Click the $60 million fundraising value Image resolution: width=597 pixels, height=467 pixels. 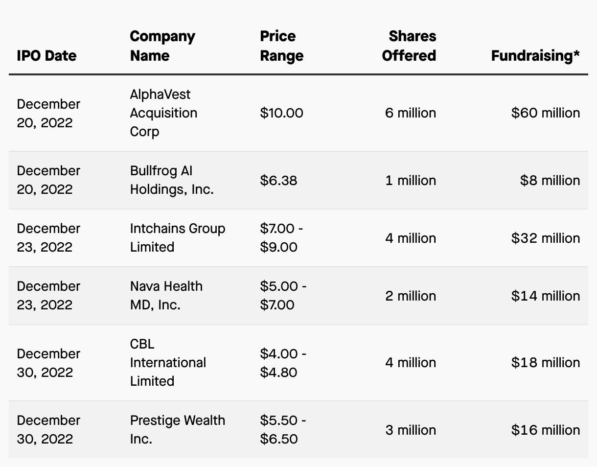click(546, 113)
